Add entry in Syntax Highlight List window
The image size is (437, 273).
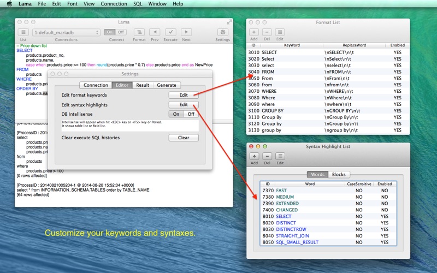coord(254,156)
